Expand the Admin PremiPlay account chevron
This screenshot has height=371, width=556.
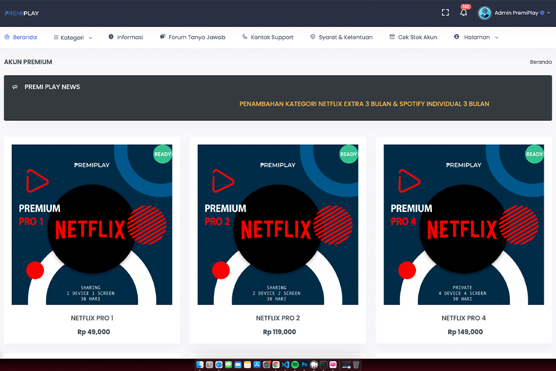click(x=549, y=13)
